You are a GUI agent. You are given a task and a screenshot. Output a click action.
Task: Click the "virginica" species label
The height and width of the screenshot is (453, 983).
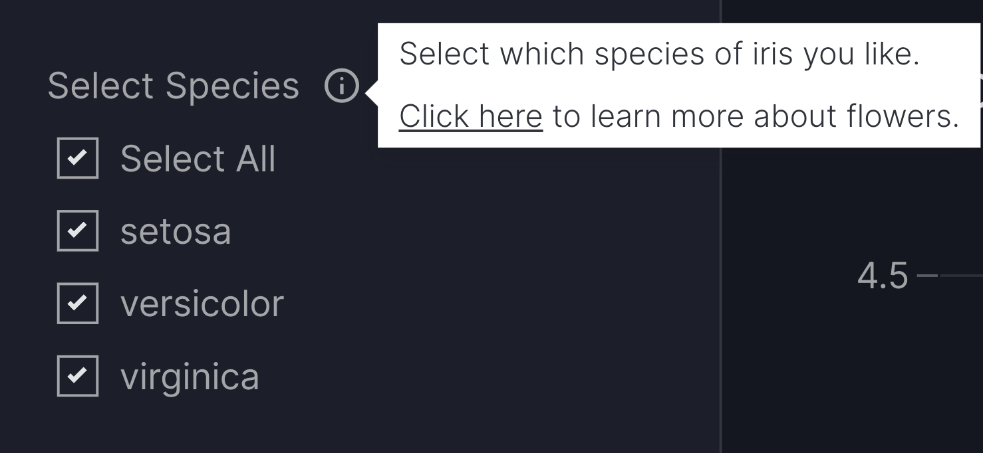click(x=190, y=376)
